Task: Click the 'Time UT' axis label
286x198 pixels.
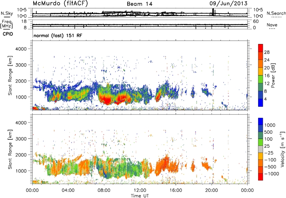Action: [140, 196]
